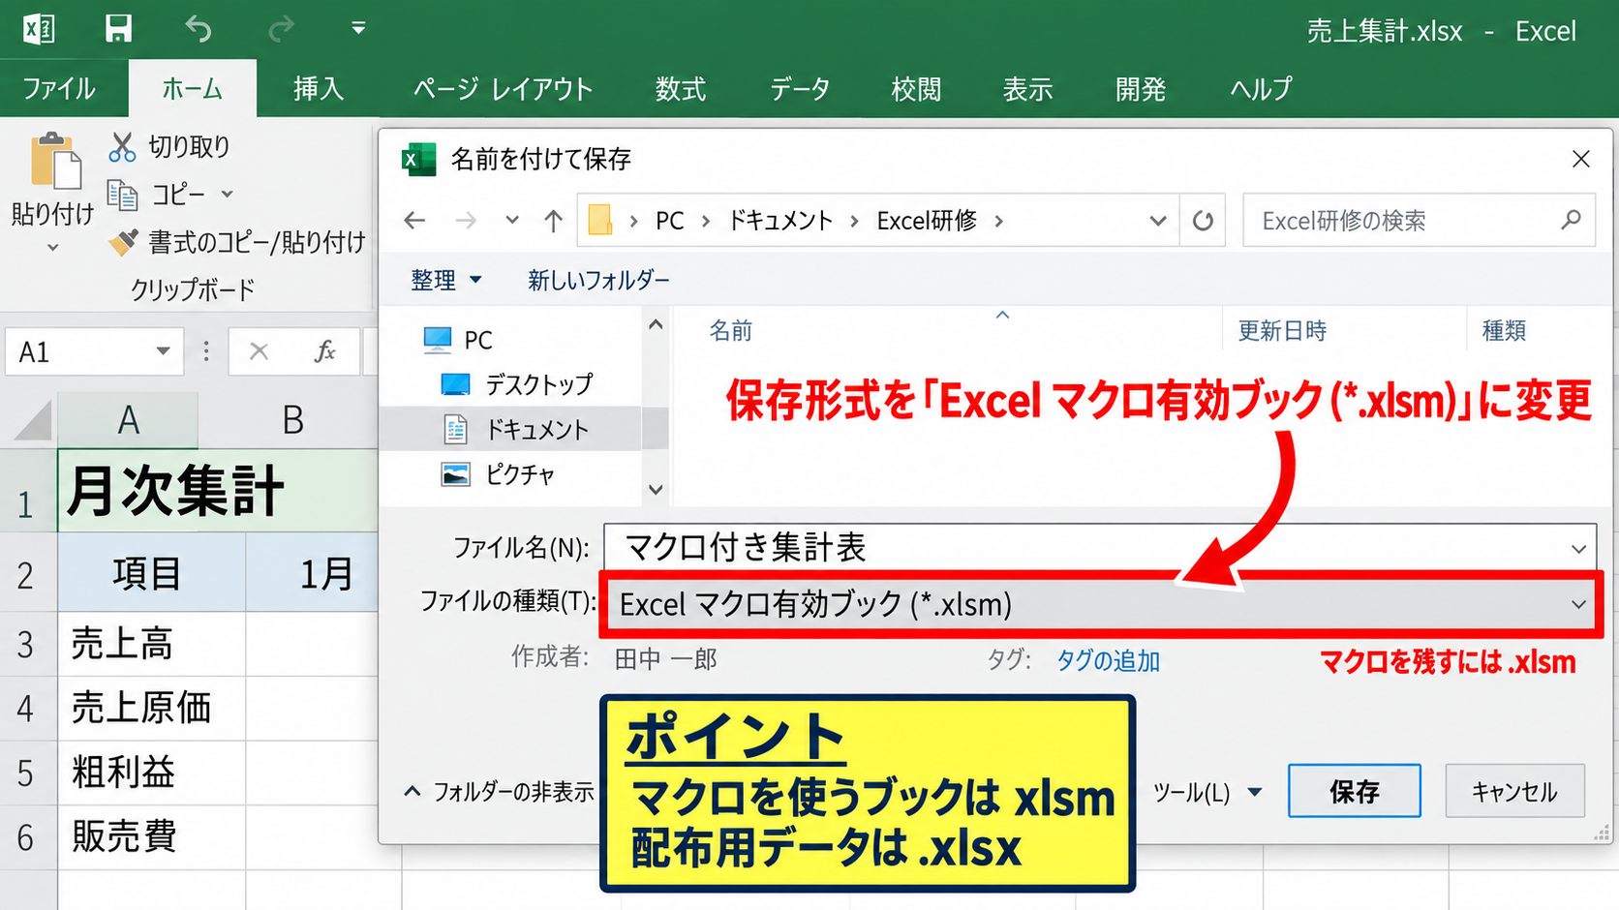
Task: Click the 1月 header cell
Action: point(312,574)
